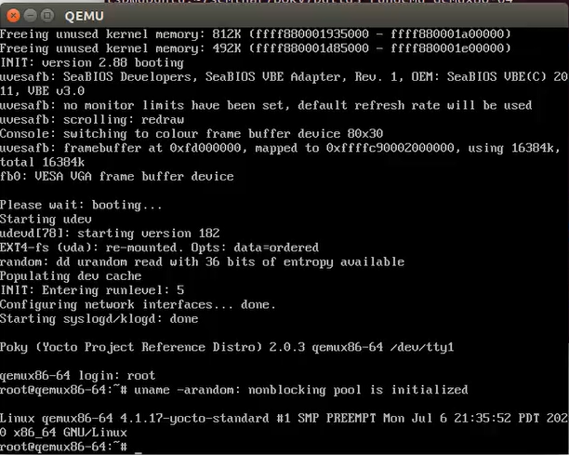Click the QEMU title bar text
569x455 pixels.
[86, 15]
